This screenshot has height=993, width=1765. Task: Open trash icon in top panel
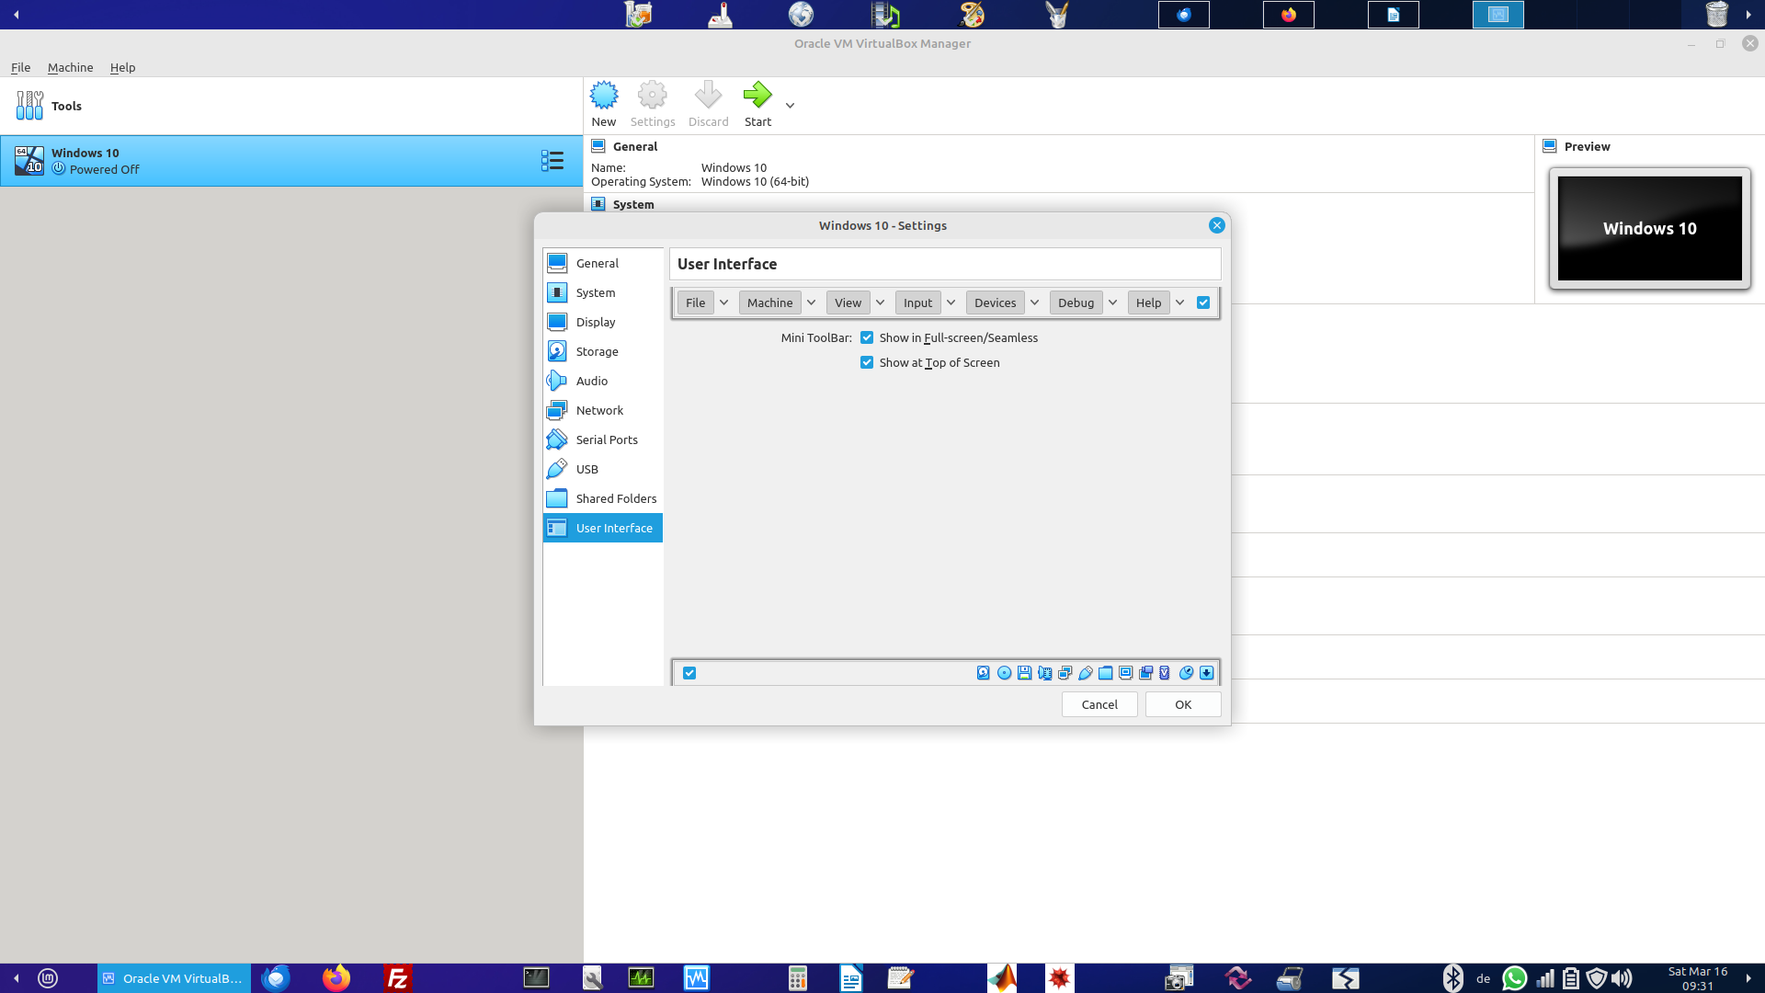tap(1716, 14)
